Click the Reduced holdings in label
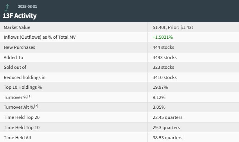This screenshot has width=239, height=142. pos(25,77)
